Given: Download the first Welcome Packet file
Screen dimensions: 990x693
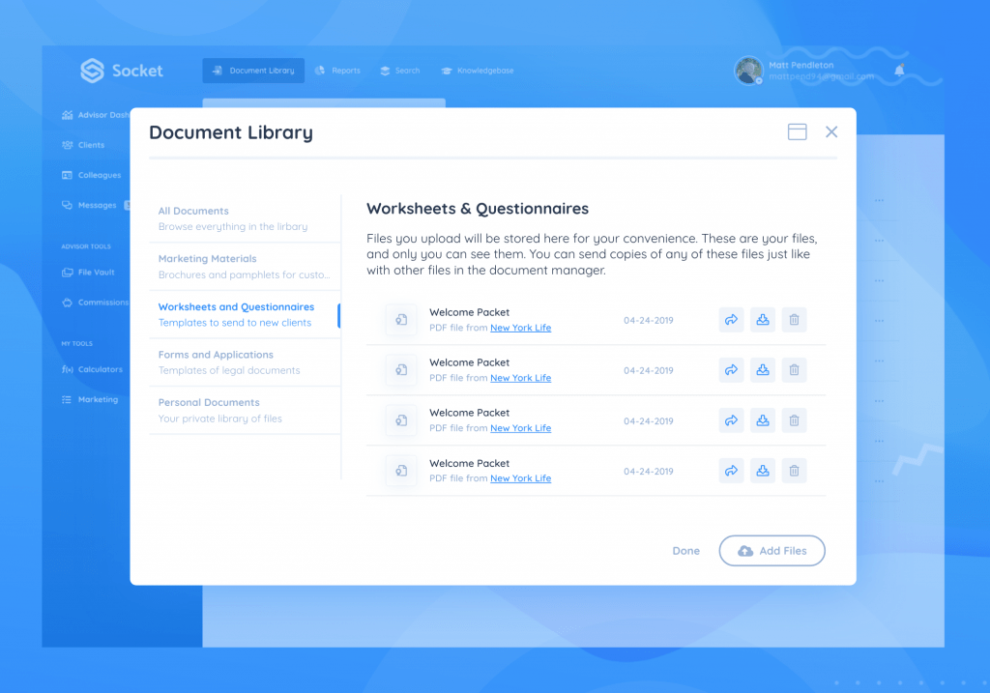Looking at the screenshot, I should pos(763,320).
